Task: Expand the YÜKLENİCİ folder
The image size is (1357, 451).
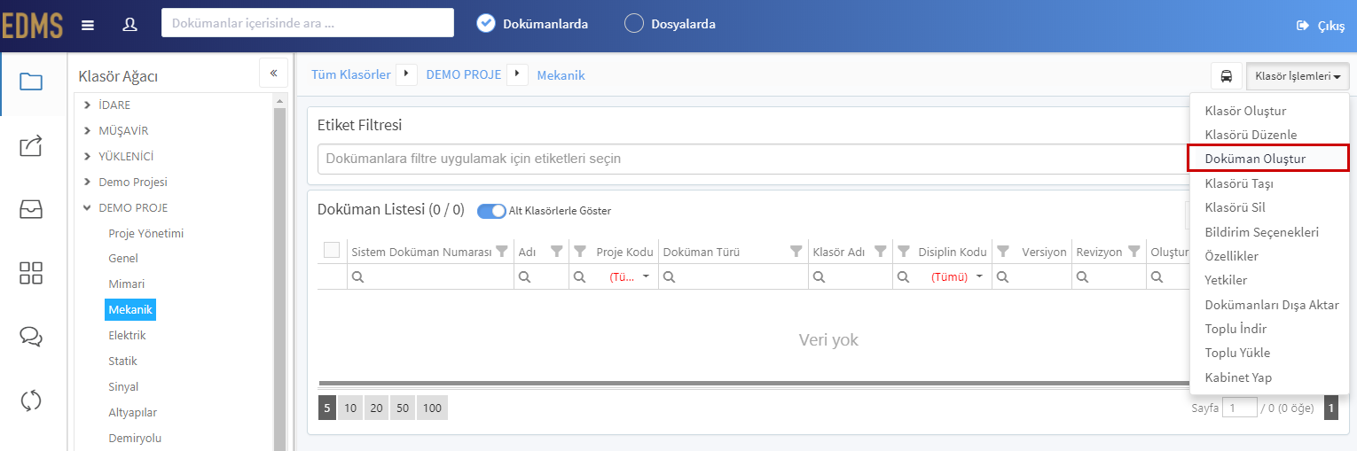Action: coord(87,157)
